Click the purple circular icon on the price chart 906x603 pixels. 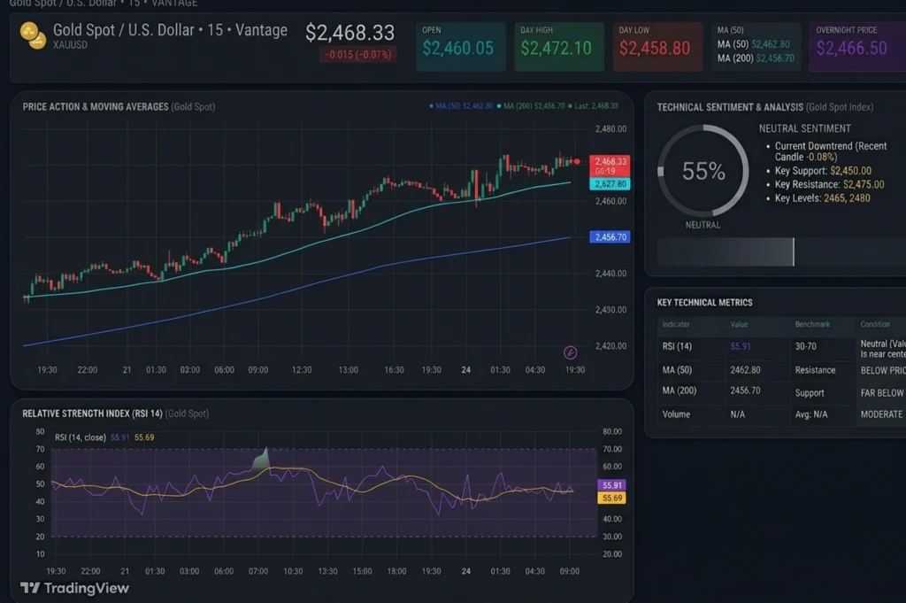[571, 352]
